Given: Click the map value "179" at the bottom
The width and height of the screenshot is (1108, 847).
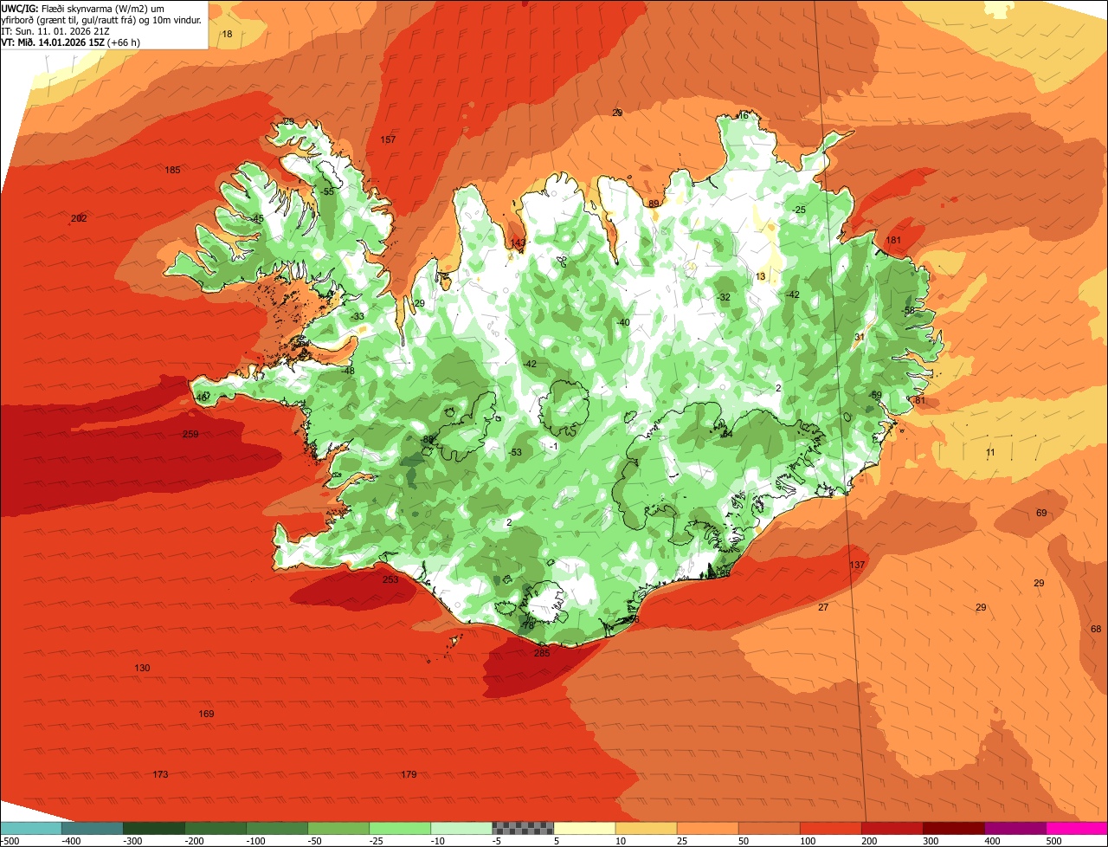Looking at the screenshot, I should (x=409, y=774).
